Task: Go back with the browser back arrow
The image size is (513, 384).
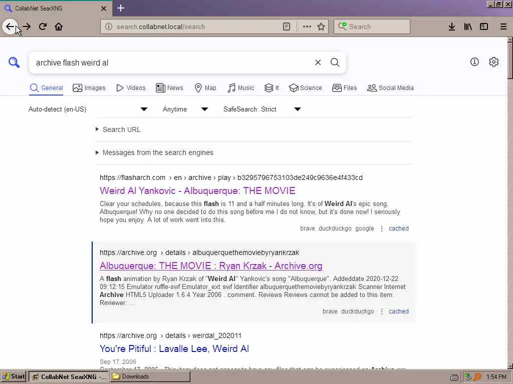Action: point(10,26)
